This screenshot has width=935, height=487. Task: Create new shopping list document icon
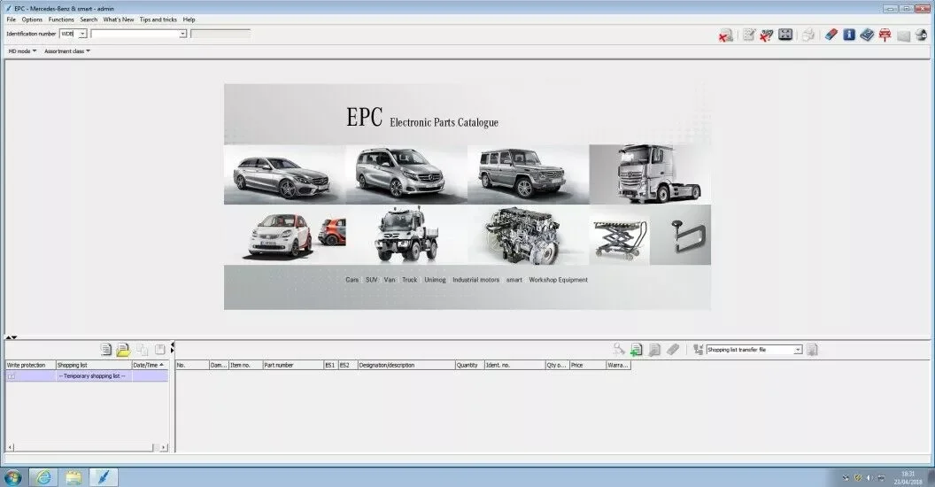click(106, 350)
